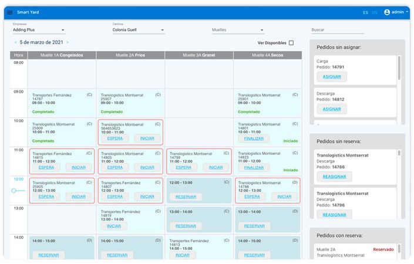Select the Muelle 4A Secos column header

[x=268, y=55]
